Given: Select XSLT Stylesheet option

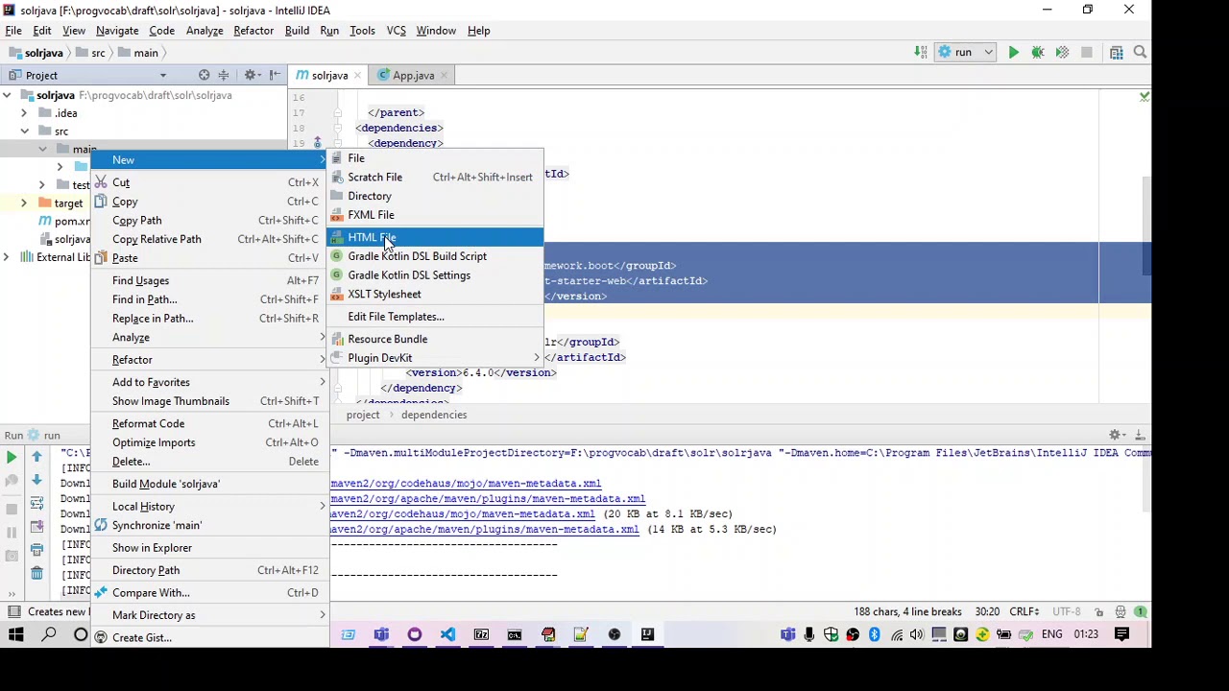Looking at the screenshot, I should (435, 294).
